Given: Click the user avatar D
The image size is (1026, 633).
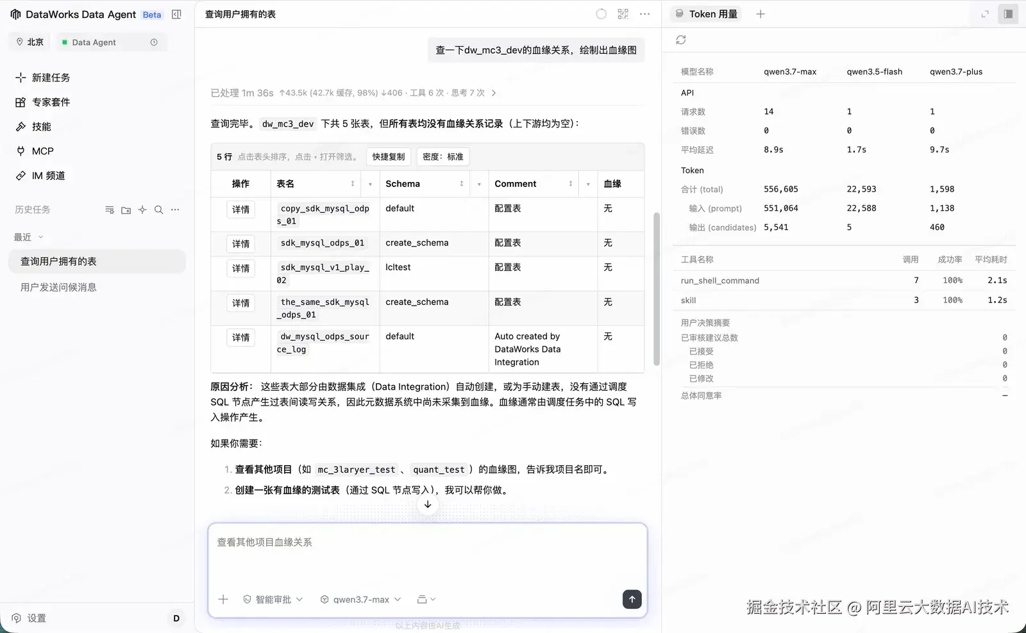Looking at the screenshot, I should pyautogui.click(x=176, y=618).
